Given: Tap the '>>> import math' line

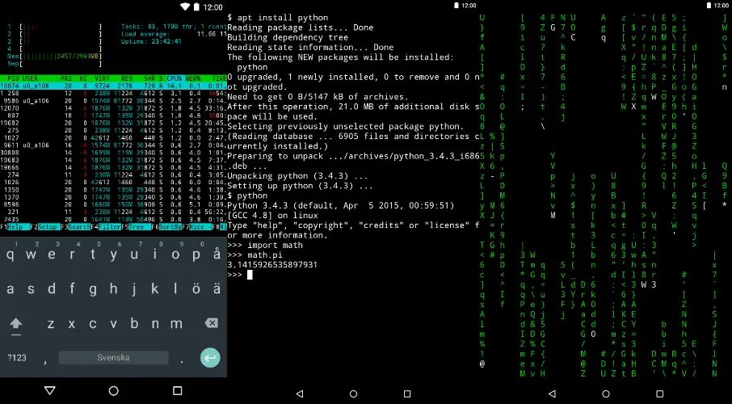Looking at the screenshot, I should (265, 245).
